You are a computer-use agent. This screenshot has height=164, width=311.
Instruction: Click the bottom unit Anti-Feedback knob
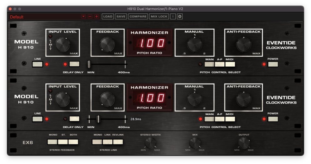click(244, 99)
